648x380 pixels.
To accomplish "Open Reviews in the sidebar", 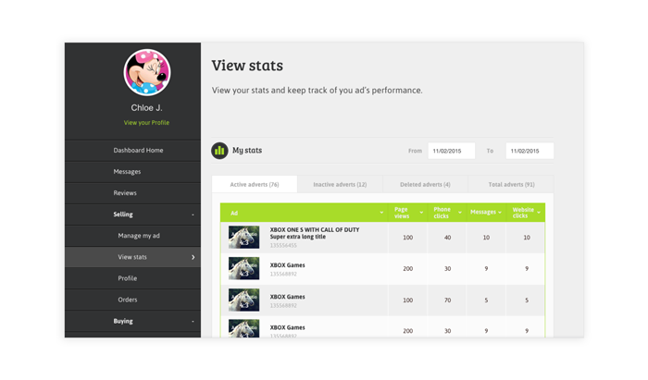I will [125, 192].
